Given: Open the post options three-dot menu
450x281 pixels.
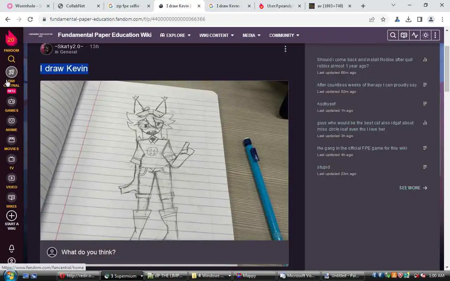Looking at the screenshot, I should point(285,49).
